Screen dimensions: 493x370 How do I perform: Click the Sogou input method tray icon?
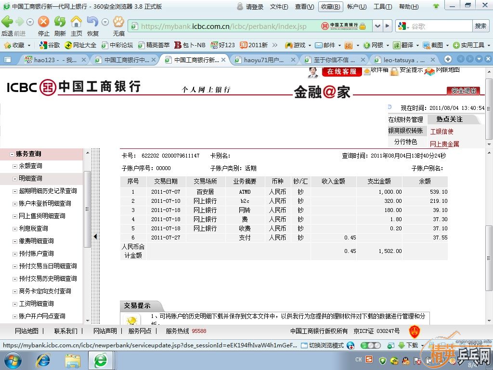pyautogui.click(x=369, y=359)
